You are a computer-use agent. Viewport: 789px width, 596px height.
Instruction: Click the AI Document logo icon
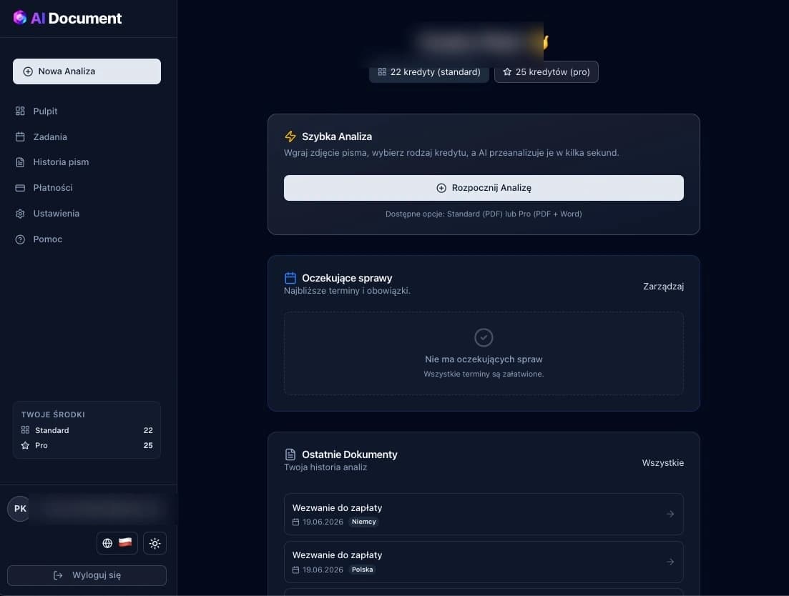click(x=19, y=18)
